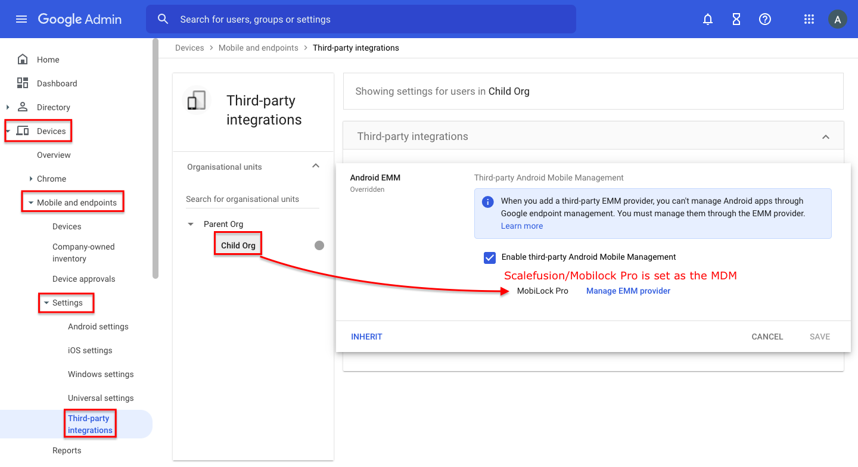Click the sidebar vertical scrollbar
The height and width of the screenshot is (467, 858).
point(156,158)
